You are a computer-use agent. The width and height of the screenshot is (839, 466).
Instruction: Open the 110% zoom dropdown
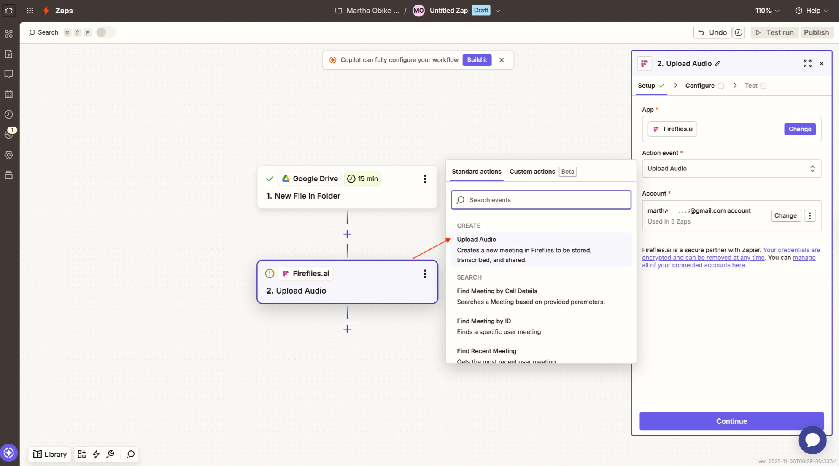click(x=767, y=11)
